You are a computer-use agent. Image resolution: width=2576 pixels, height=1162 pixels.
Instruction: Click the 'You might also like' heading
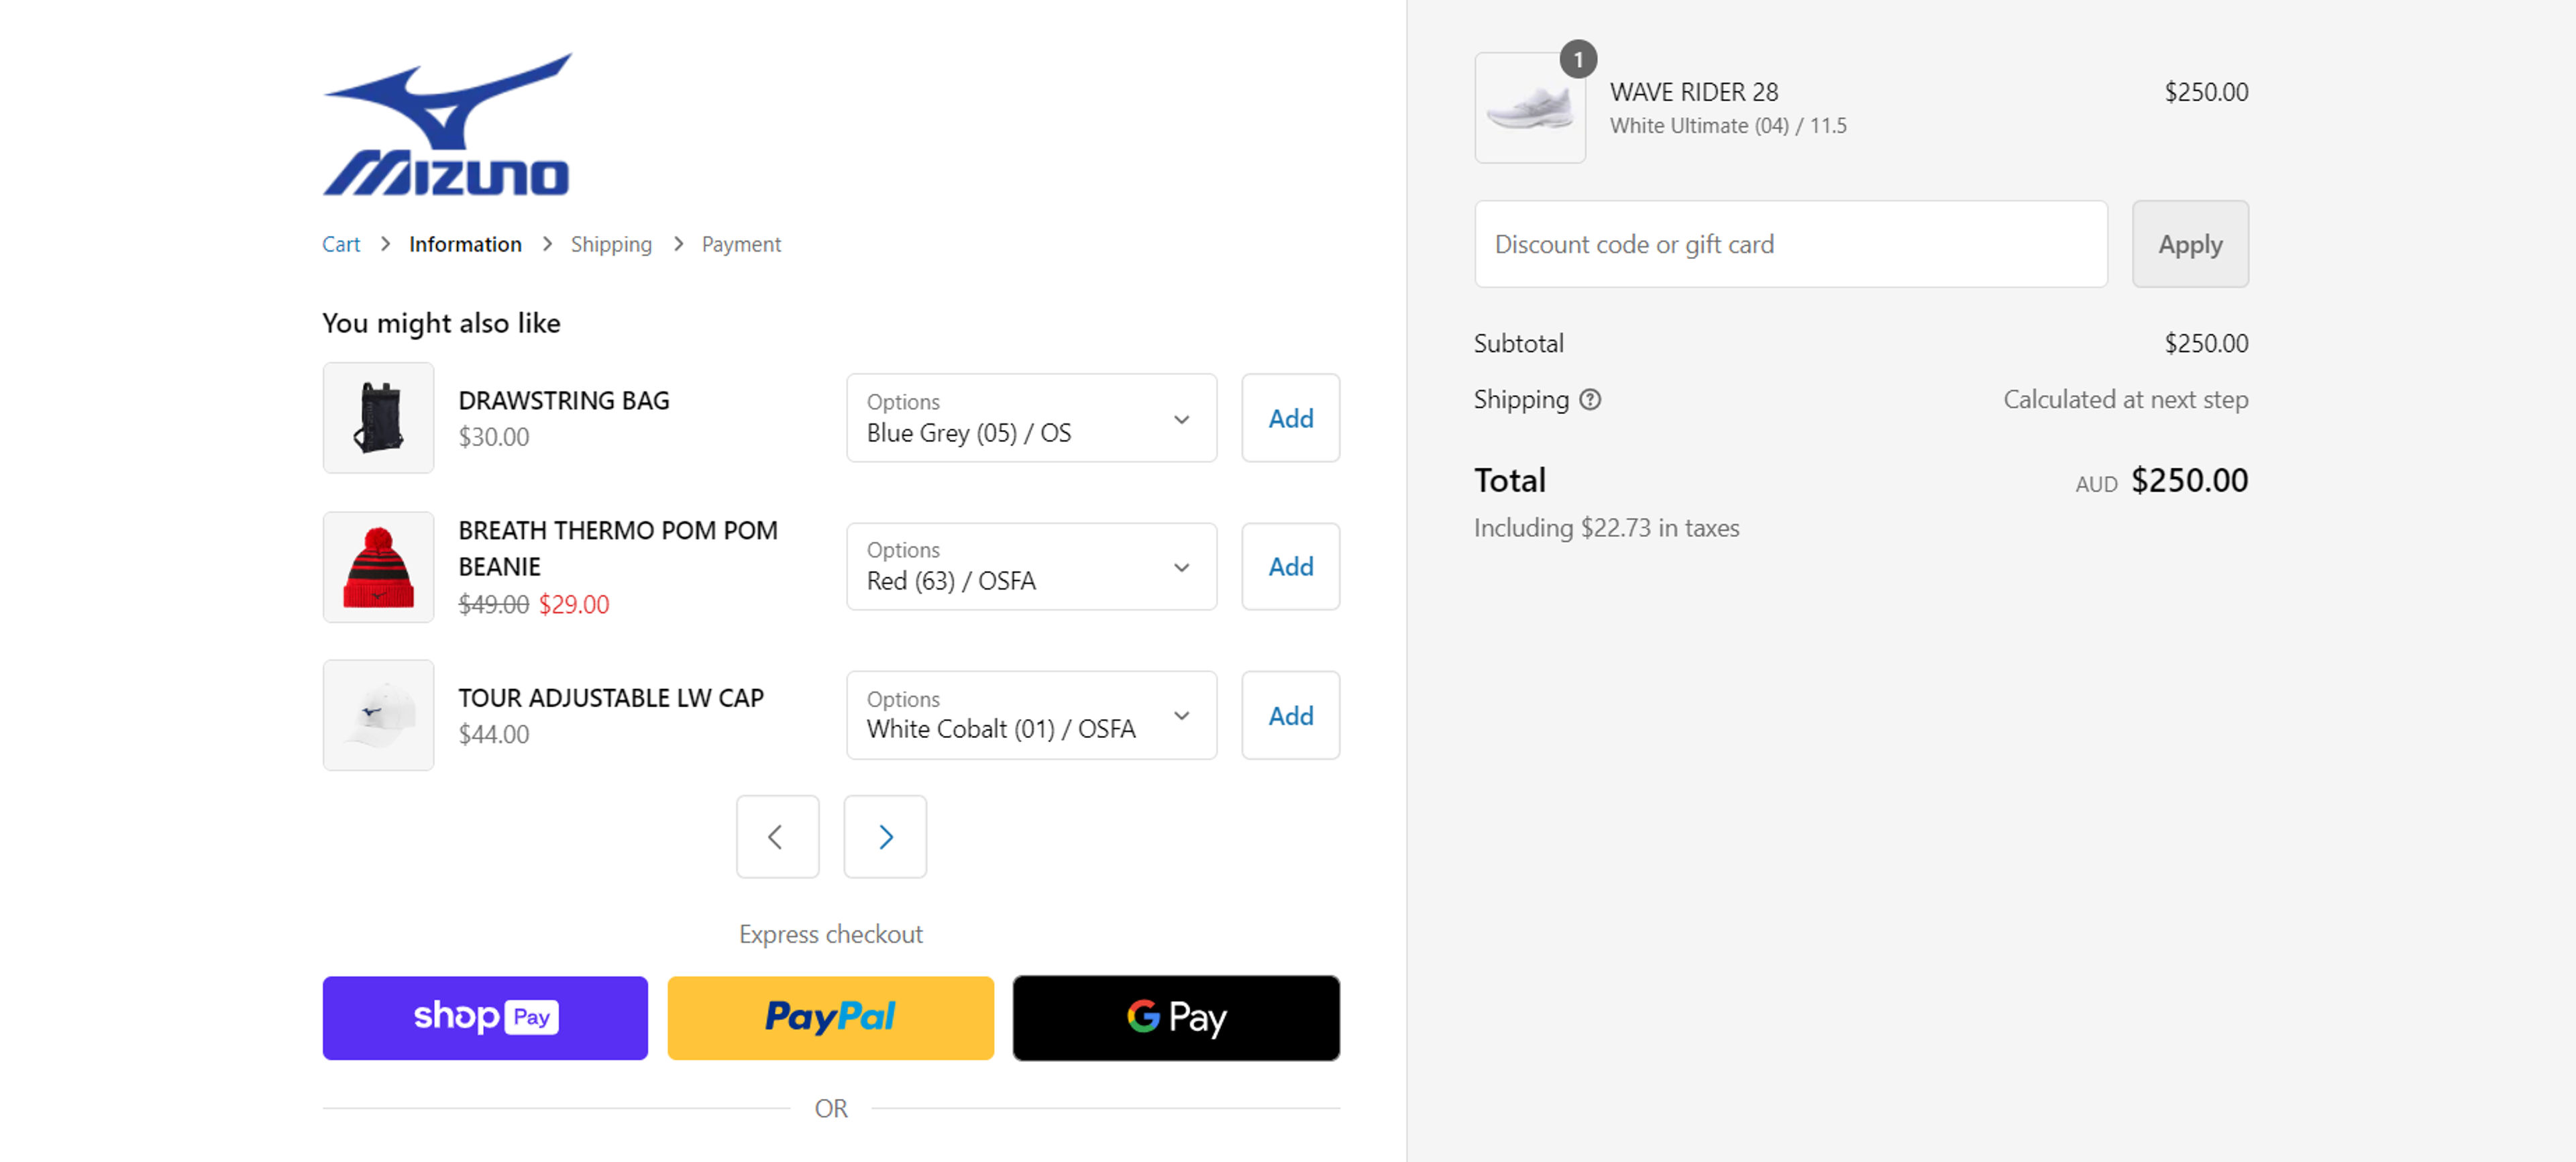pos(441,323)
